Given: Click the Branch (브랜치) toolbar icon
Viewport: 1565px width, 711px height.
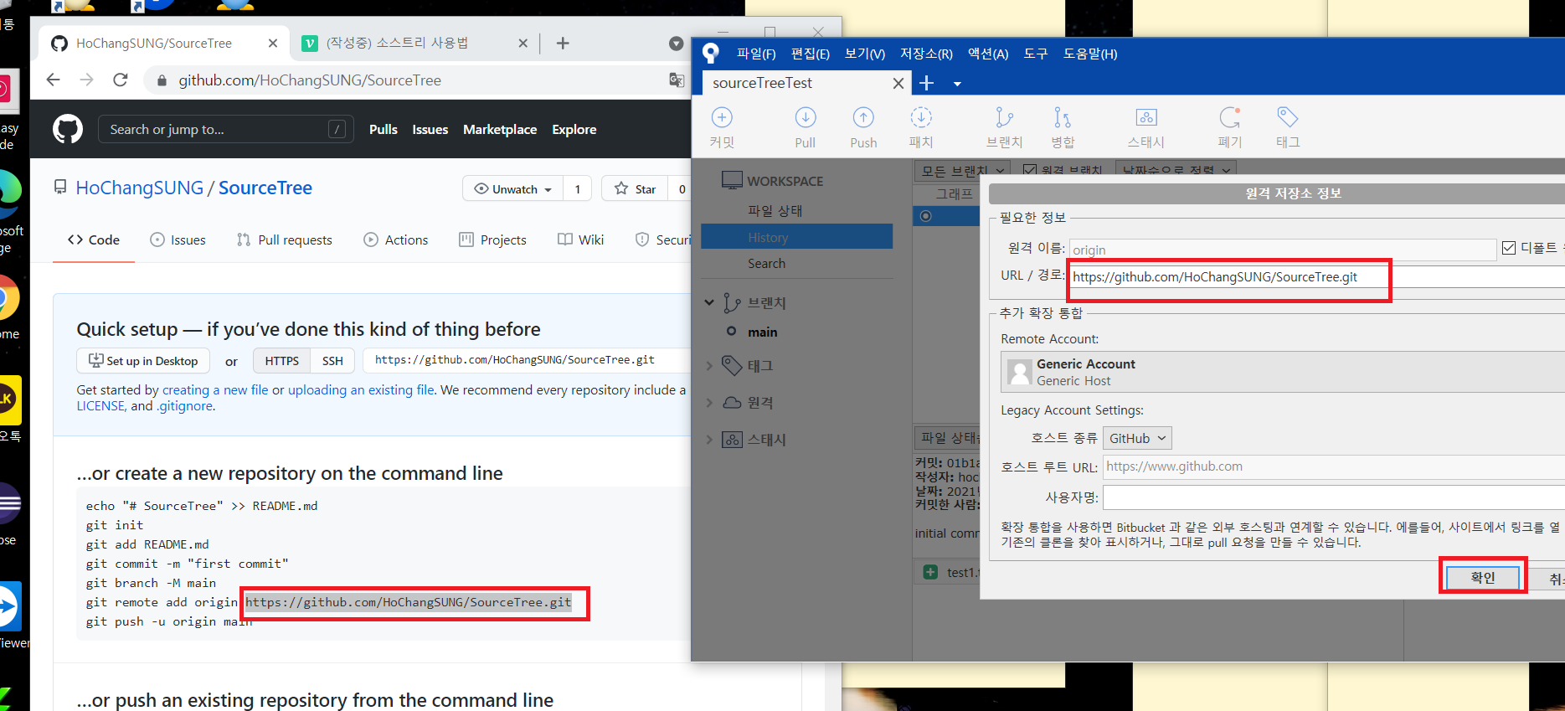Looking at the screenshot, I should point(1004,117).
